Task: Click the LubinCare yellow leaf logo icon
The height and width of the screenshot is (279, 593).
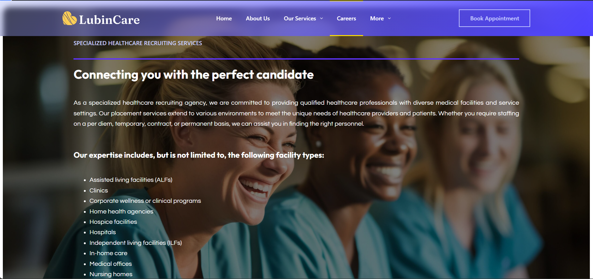Action: pos(69,18)
